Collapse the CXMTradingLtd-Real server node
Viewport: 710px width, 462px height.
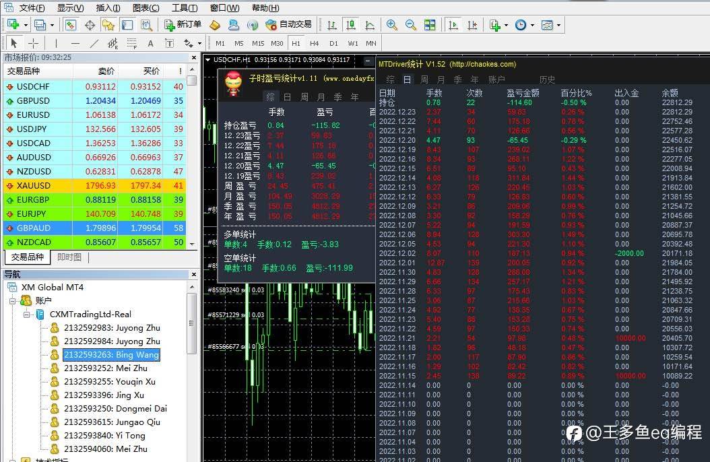[x=27, y=315]
